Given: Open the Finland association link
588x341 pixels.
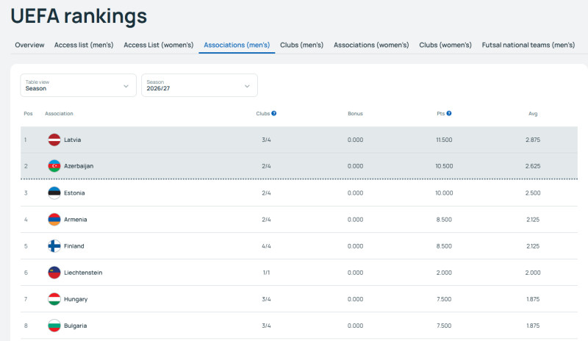Looking at the screenshot, I should point(74,246).
